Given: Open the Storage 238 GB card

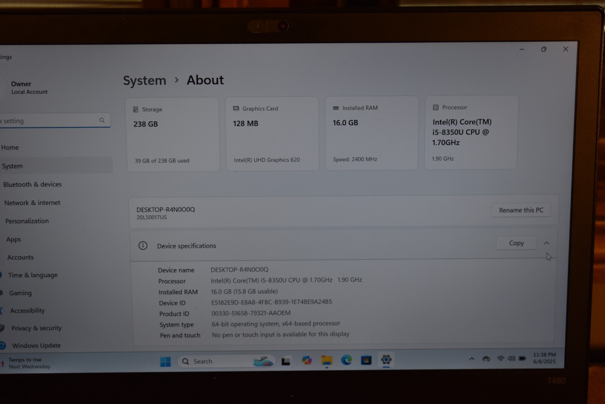Looking at the screenshot, I should click(x=173, y=134).
